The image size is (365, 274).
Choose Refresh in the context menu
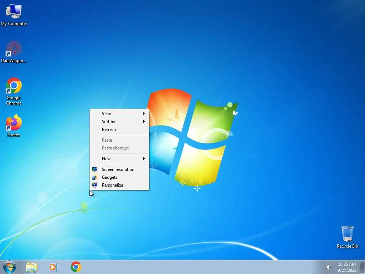tap(119, 130)
